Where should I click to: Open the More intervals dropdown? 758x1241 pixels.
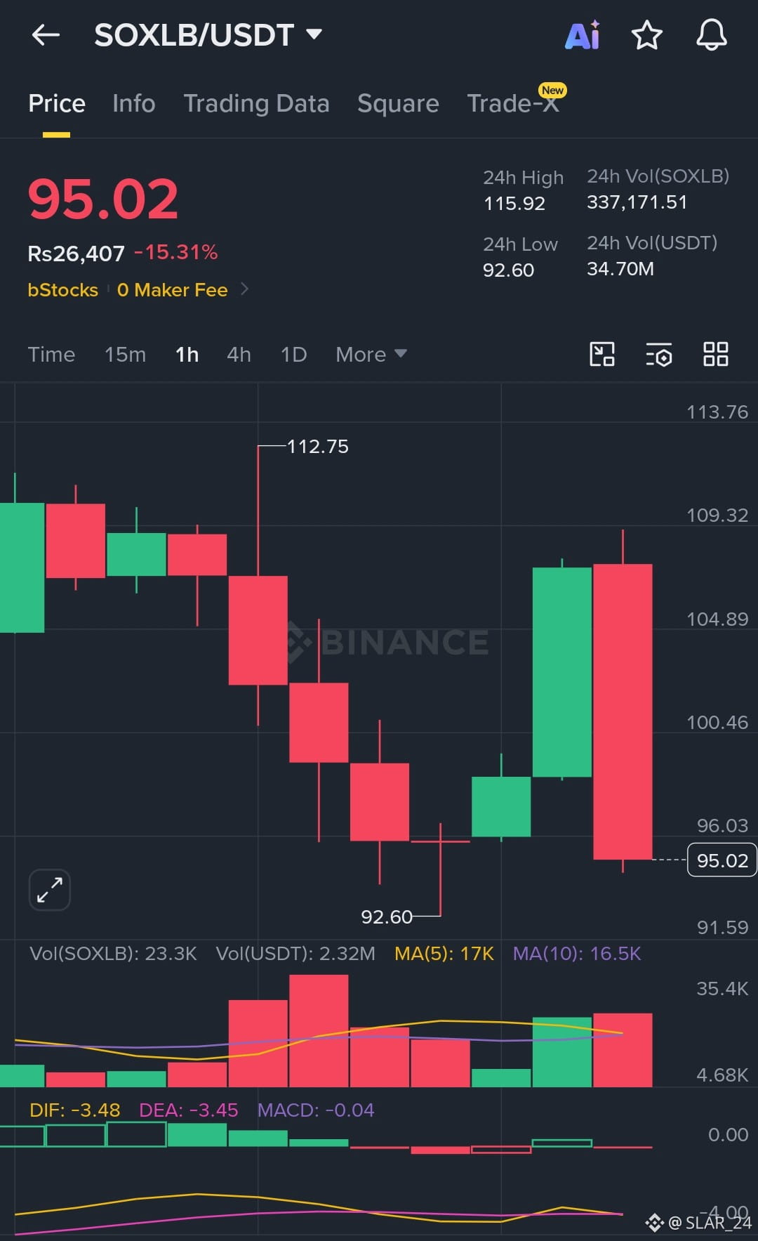(371, 355)
